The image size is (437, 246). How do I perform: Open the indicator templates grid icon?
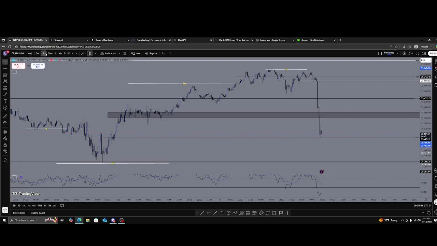click(125, 53)
